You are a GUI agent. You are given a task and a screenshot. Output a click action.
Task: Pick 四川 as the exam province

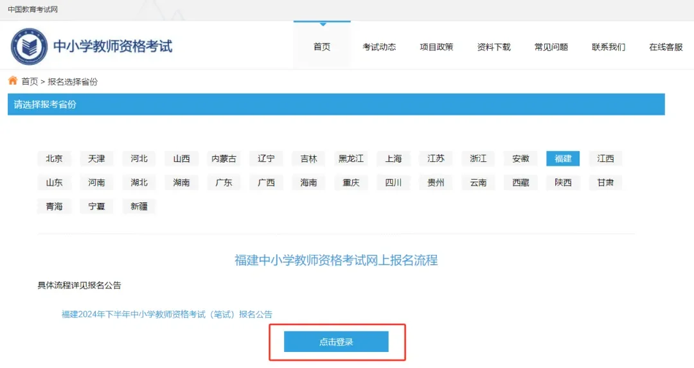click(393, 182)
